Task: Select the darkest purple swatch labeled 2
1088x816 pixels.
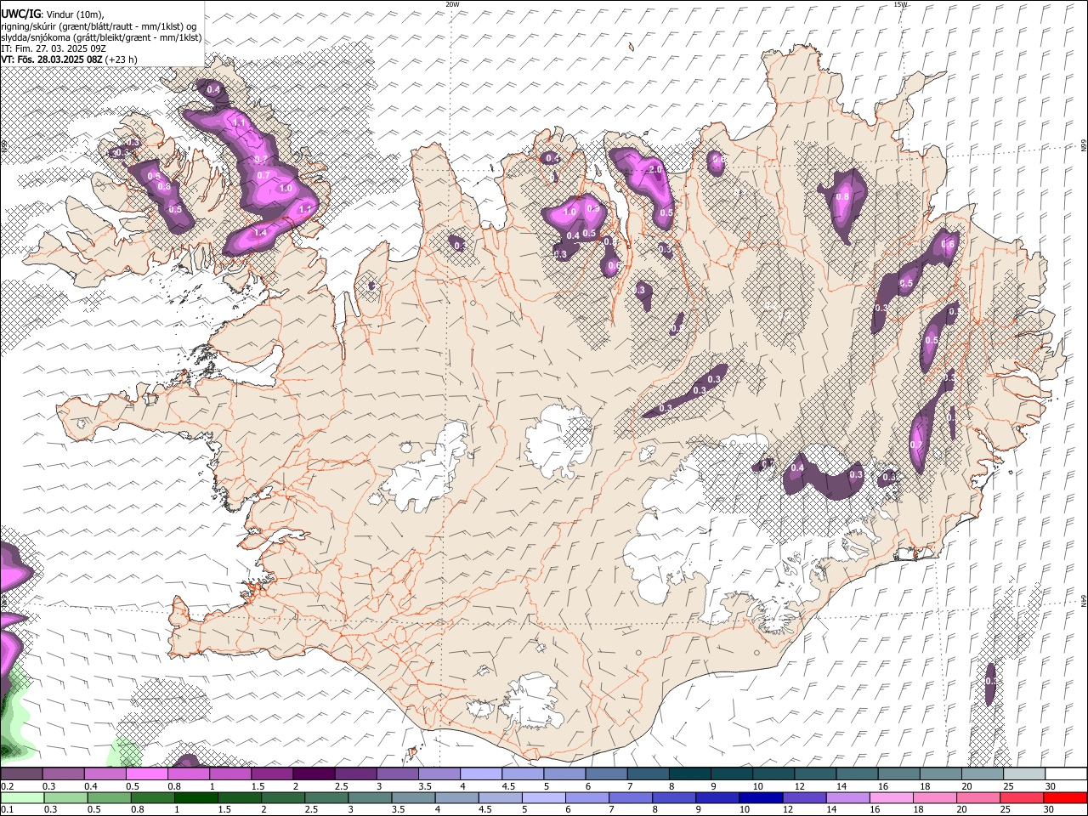Action: coord(313,774)
